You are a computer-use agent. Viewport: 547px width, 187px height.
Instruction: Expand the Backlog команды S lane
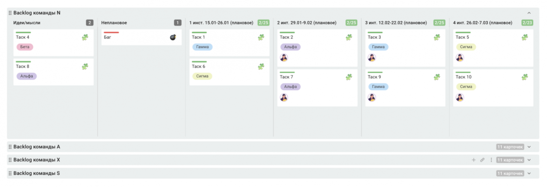point(529,173)
